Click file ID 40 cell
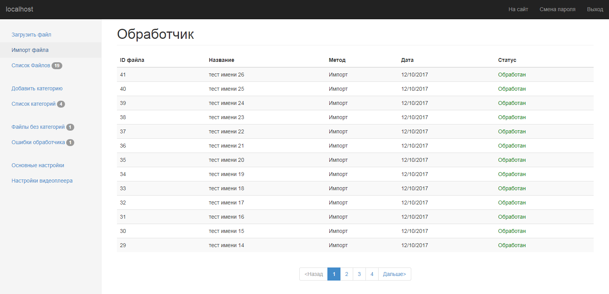This screenshot has width=609, height=294. click(x=123, y=89)
